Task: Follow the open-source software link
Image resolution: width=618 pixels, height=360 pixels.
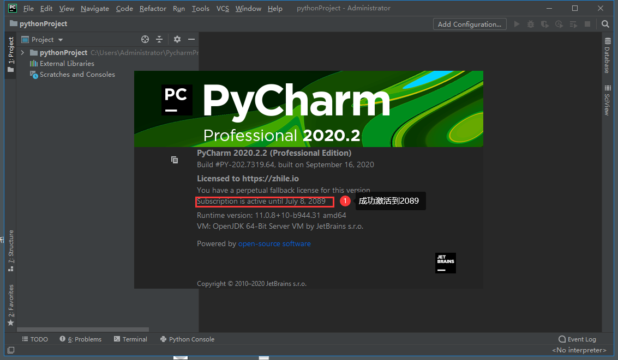Action: [274, 243]
